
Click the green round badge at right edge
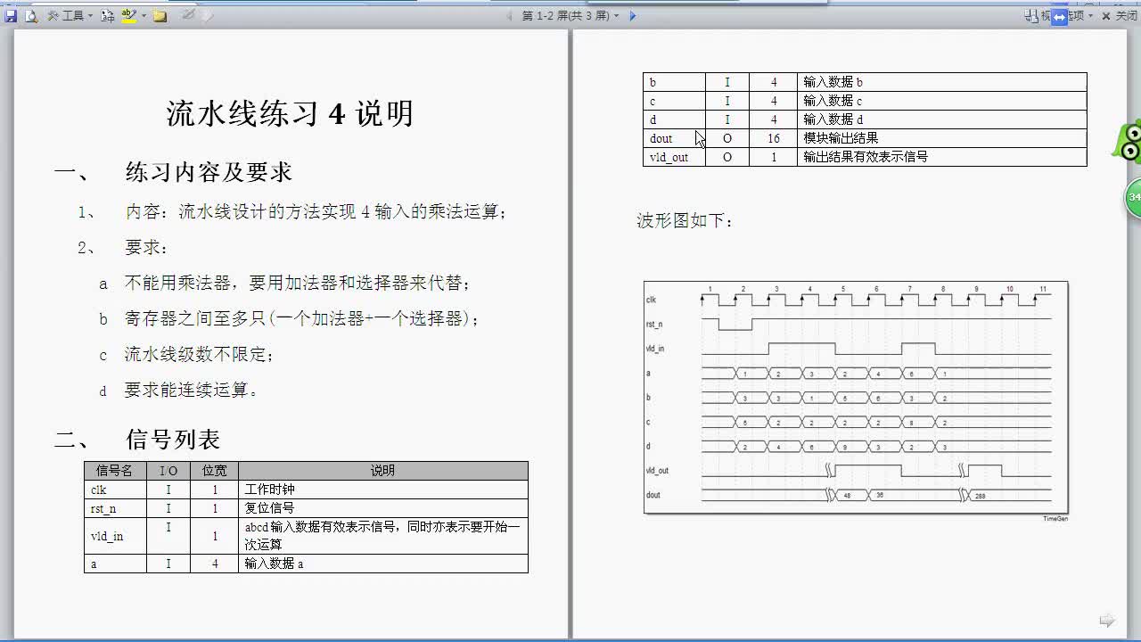click(1133, 197)
